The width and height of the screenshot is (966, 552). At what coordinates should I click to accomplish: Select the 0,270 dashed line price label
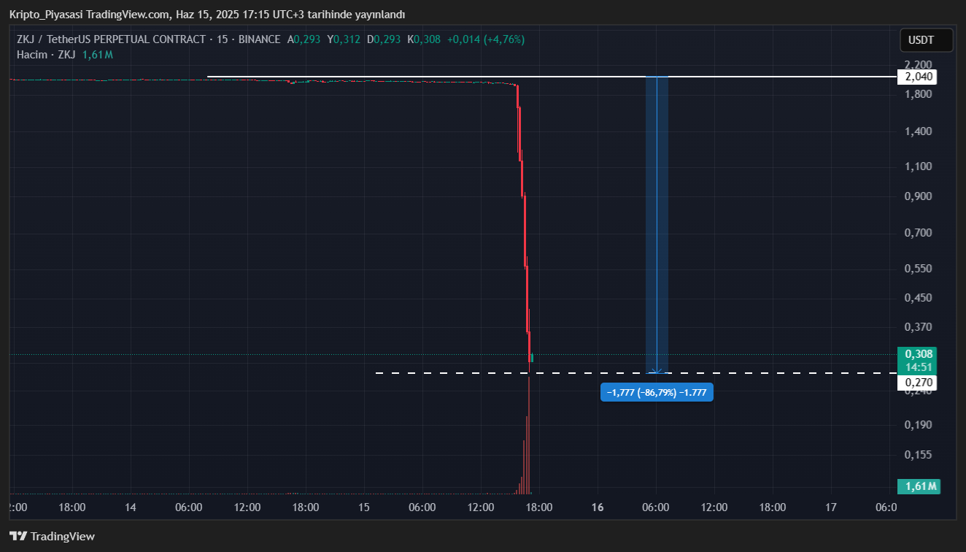[x=918, y=382]
